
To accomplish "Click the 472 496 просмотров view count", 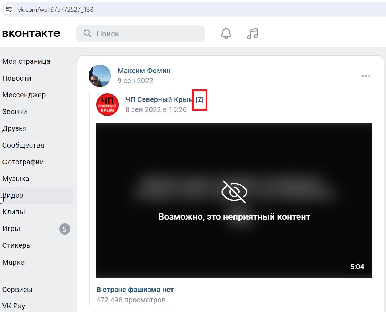I will pos(131,300).
